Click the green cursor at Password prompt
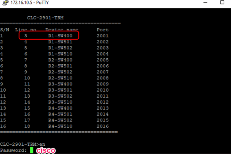Viewport: 231px width, 154px height. point(32,150)
